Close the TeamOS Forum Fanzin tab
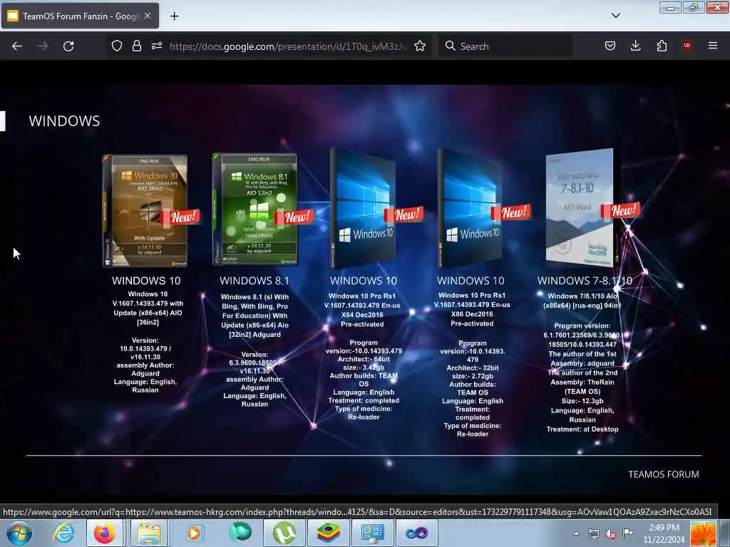Screen dimensions: 730x547 [147, 16]
